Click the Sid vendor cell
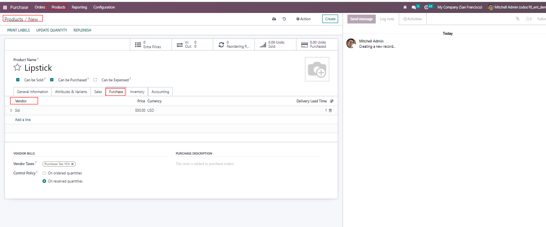Screen dimensions: 546x227 coord(17,110)
